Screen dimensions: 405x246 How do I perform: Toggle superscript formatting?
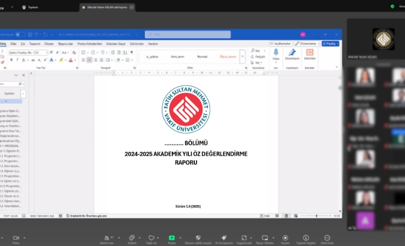pyautogui.click(x=45, y=60)
